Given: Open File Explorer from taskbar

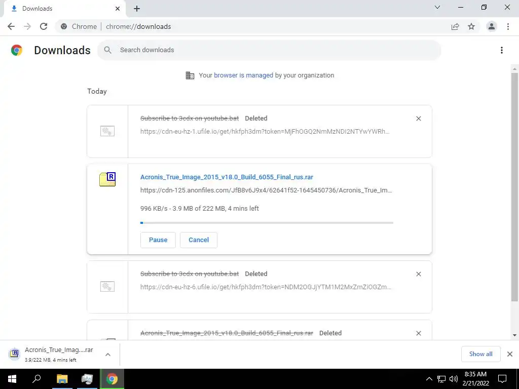Looking at the screenshot, I should pos(62,379).
